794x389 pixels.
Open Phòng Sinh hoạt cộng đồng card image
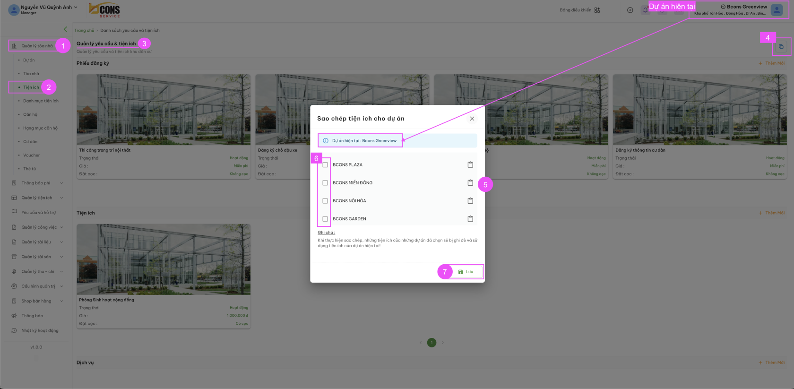[x=164, y=259]
